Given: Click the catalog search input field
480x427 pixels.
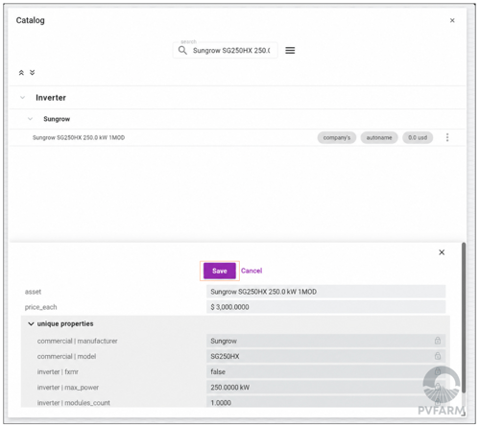Looking at the screenshot, I should [x=231, y=51].
